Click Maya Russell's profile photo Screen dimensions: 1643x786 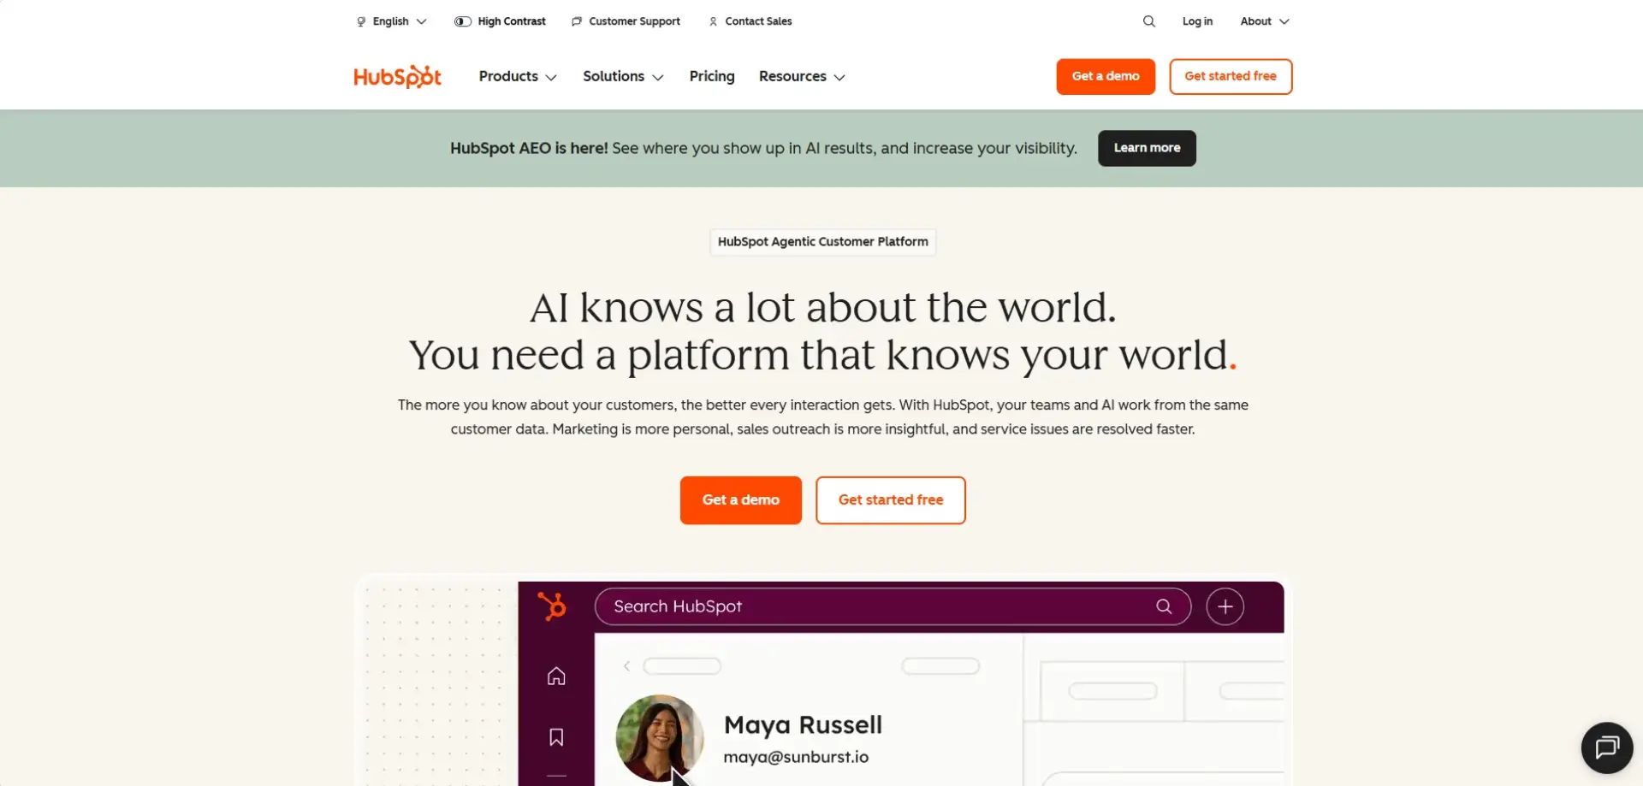point(660,737)
